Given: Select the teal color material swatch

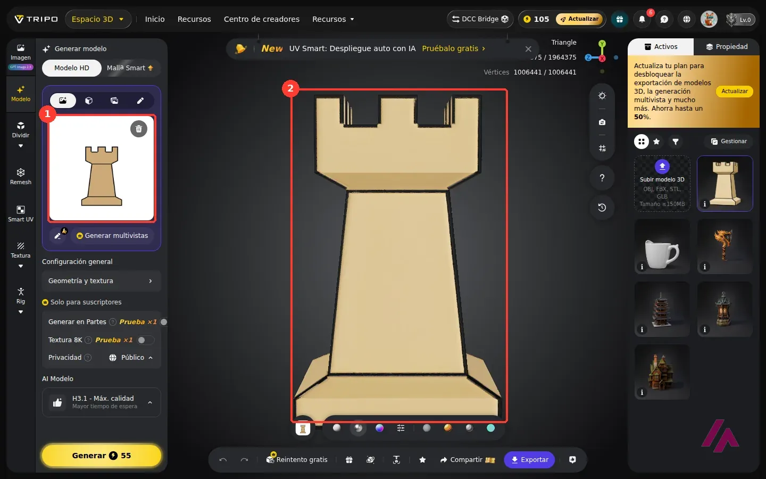Looking at the screenshot, I should coord(490,428).
